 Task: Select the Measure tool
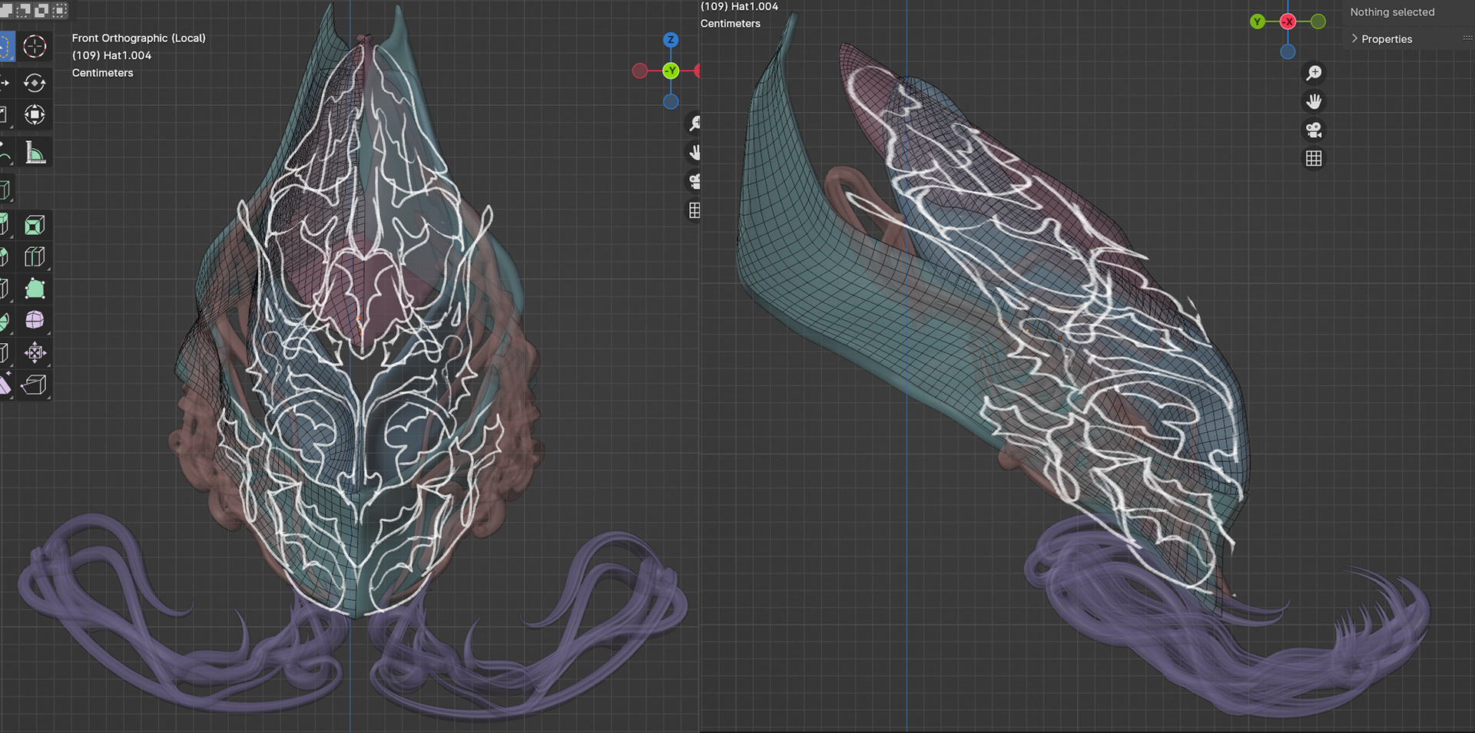(x=35, y=153)
